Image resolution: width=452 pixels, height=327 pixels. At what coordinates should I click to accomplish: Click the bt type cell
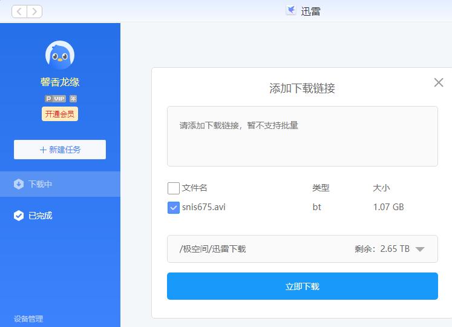pos(317,207)
